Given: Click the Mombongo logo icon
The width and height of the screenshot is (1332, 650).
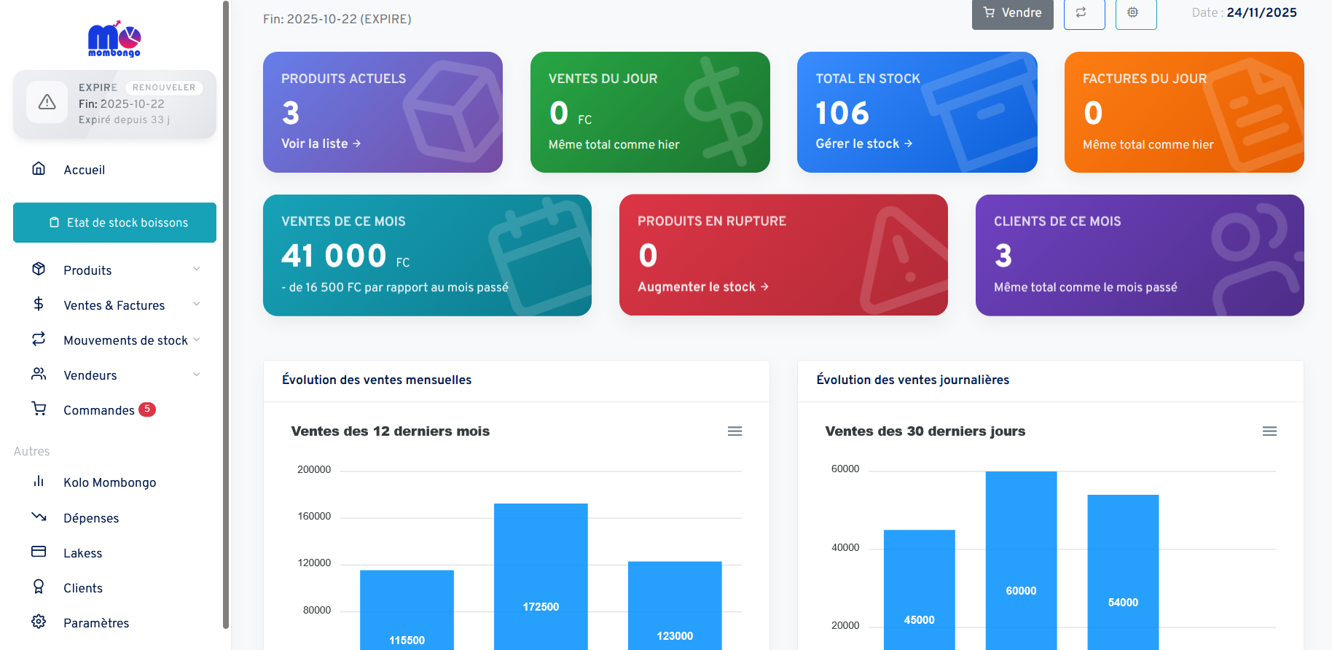Looking at the screenshot, I should click(x=114, y=39).
